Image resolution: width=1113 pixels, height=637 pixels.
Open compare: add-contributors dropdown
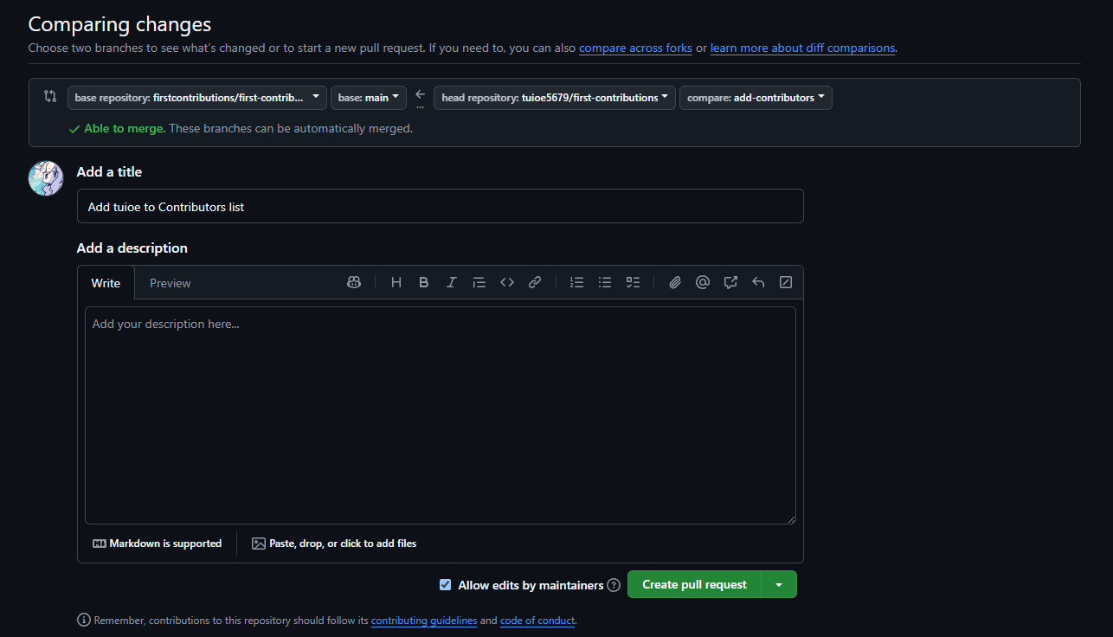(x=756, y=98)
